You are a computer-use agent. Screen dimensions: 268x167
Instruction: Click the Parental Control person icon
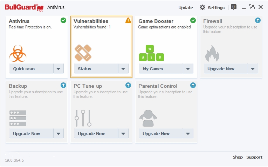[x=148, y=118]
